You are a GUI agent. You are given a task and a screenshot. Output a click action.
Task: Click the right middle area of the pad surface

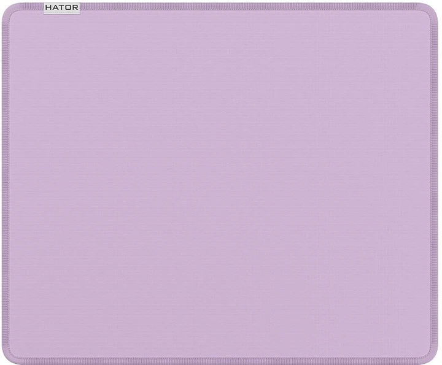(x=368, y=184)
